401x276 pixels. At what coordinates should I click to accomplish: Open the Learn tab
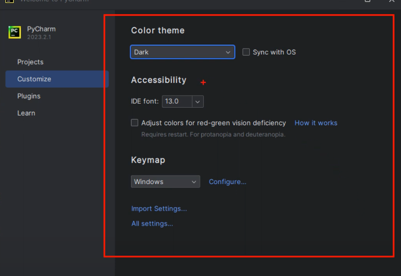(x=26, y=113)
